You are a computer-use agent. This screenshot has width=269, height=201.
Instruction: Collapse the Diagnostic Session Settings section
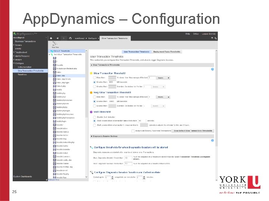click(92, 136)
